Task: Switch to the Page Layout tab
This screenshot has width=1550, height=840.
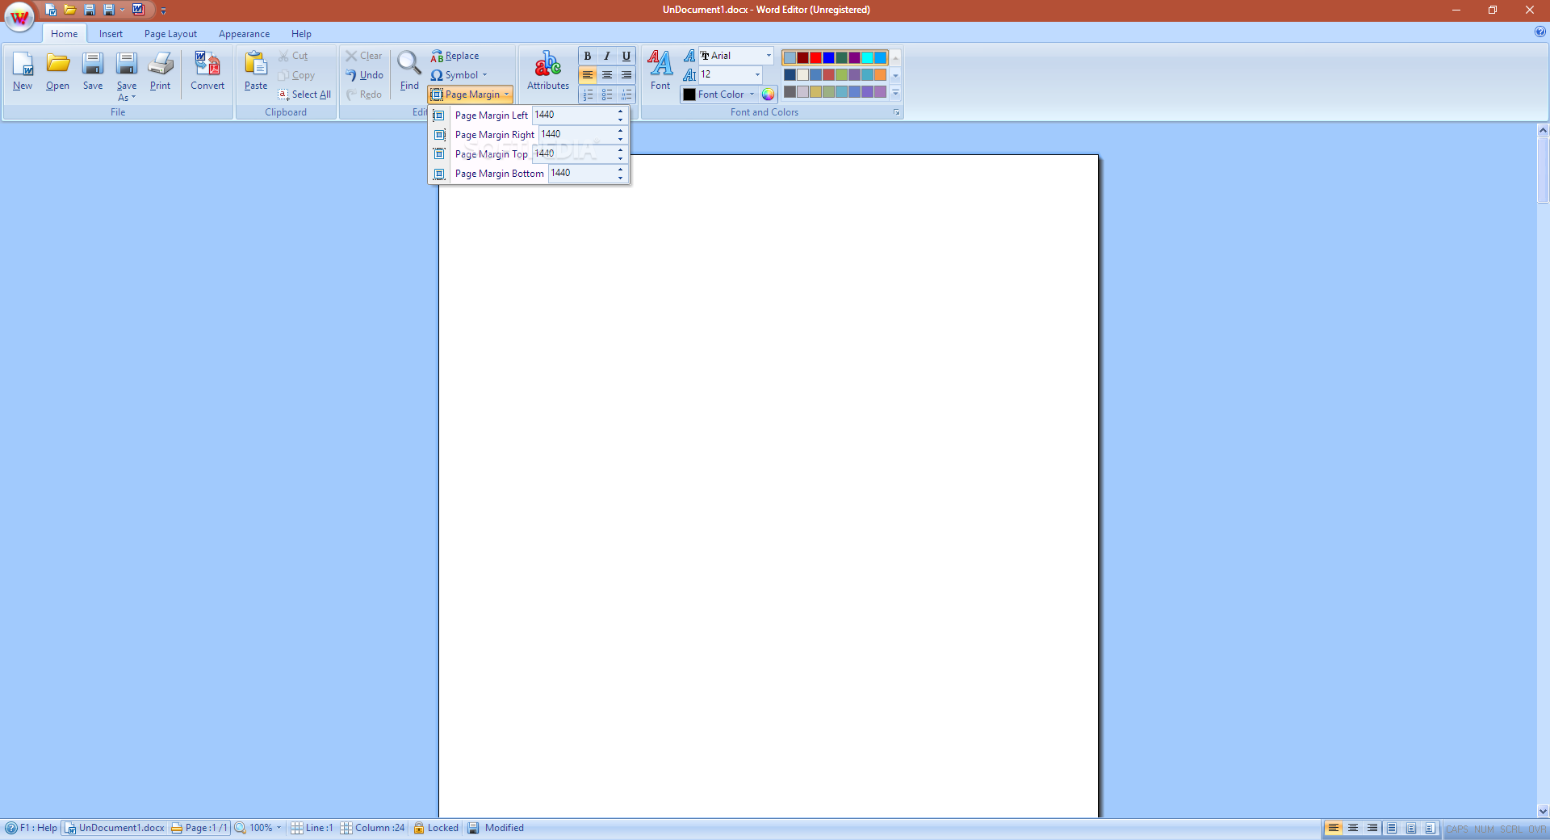Action: tap(170, 34)
